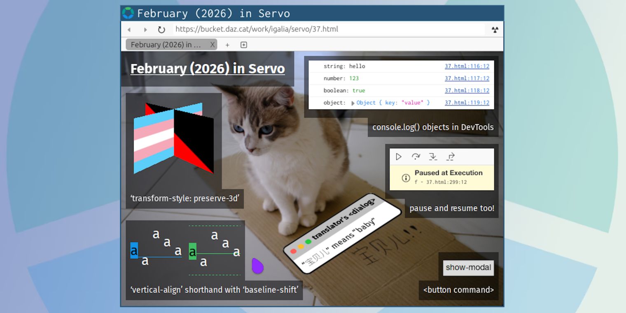
Task: Step over the next statement in the debugger
Action: pos(416,156)
